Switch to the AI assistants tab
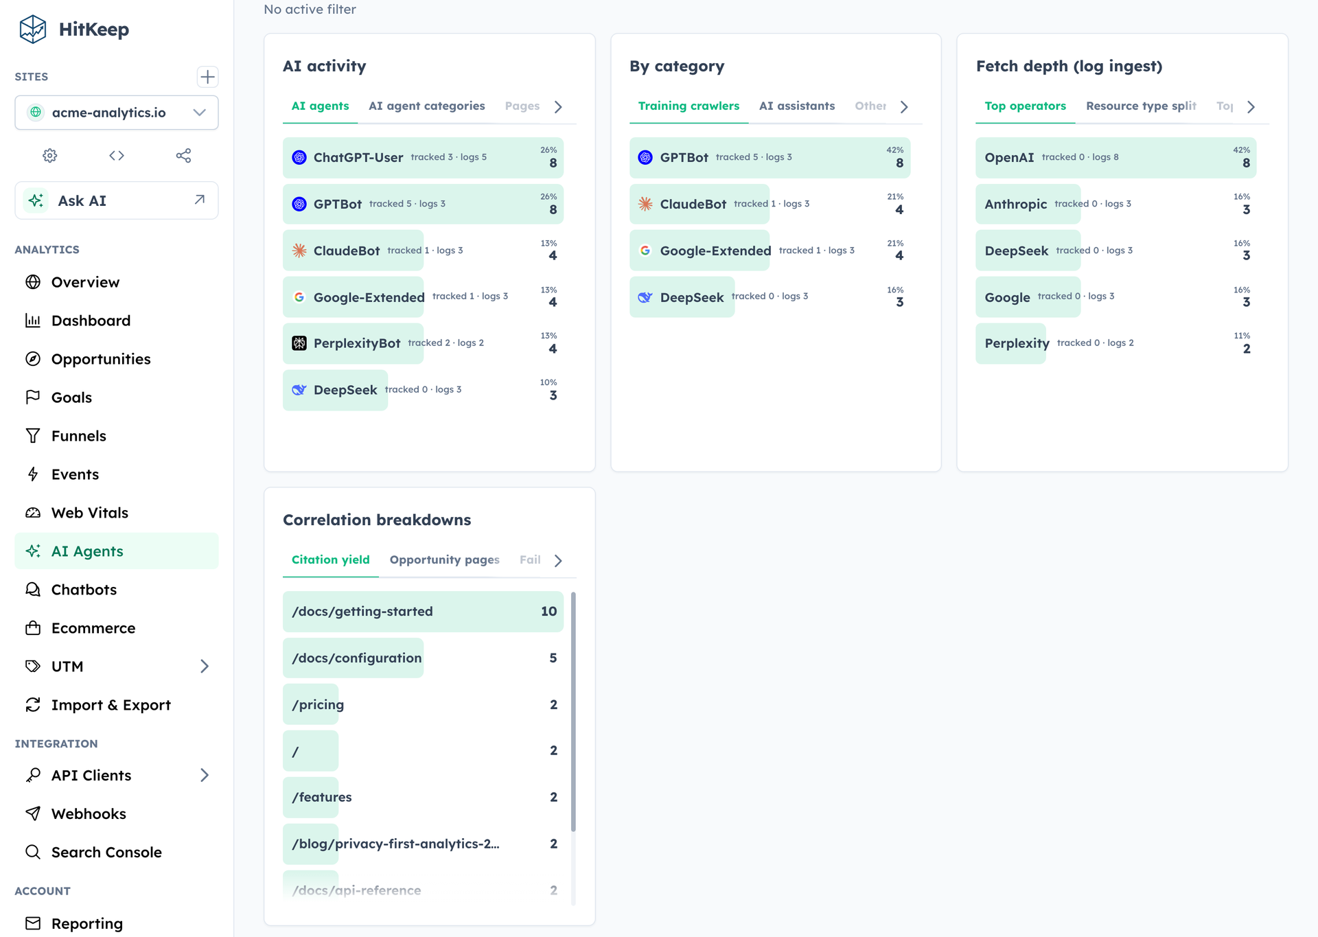Image resolution: width=1318 pixels, height=937 pixels. coord(797,106)
